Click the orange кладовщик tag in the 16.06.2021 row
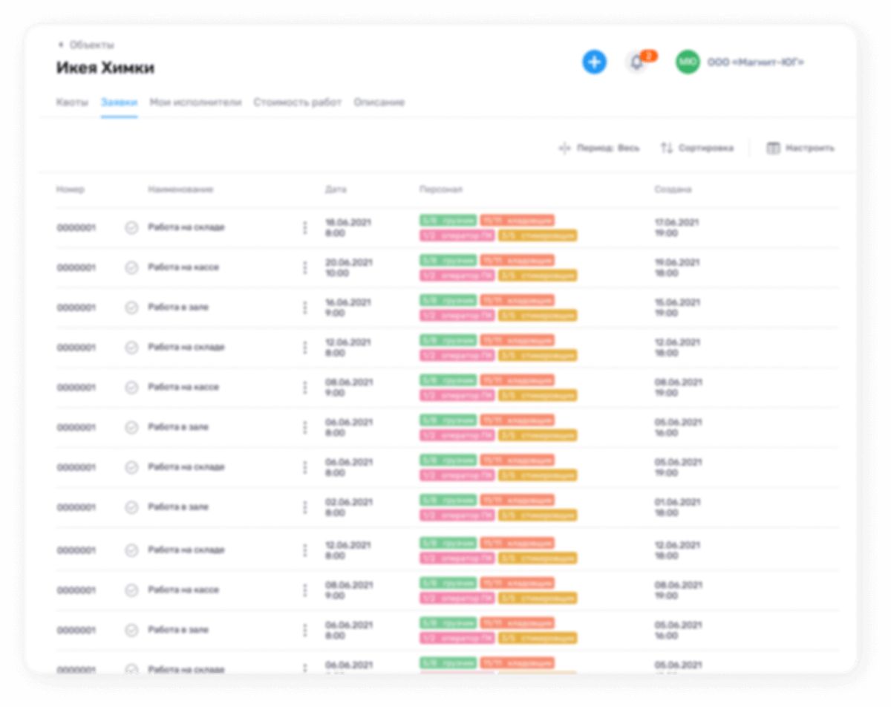 pos(517,301)
